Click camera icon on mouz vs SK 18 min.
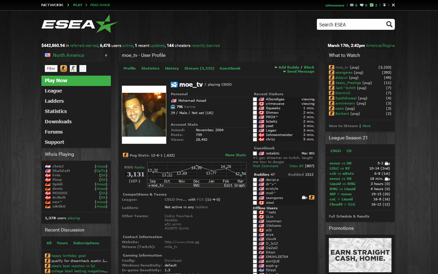Screen dimensions: 438x274 point(387,179)
